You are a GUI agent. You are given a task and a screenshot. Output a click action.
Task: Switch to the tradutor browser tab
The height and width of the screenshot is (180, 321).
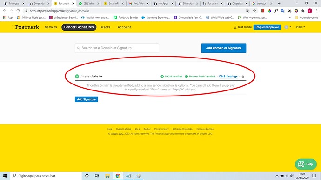pos(262,3)
